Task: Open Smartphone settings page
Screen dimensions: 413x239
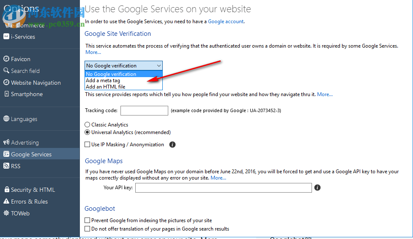Action: point(27,94)
